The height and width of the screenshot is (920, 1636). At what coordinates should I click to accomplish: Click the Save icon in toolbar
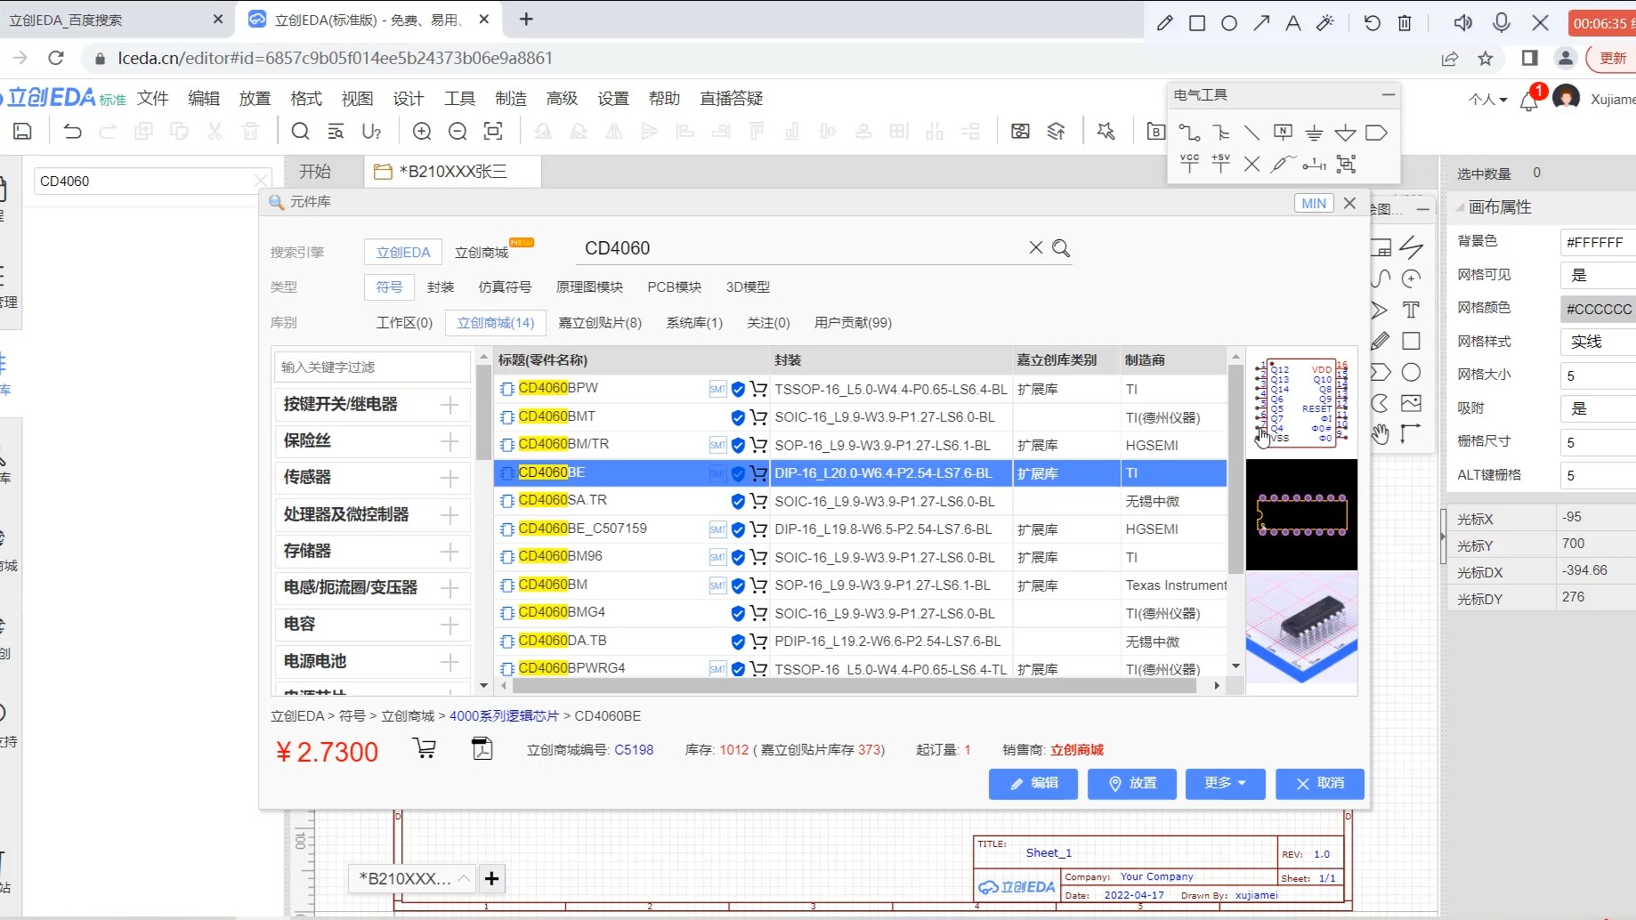pyautogui.click(x=22, y=132)
